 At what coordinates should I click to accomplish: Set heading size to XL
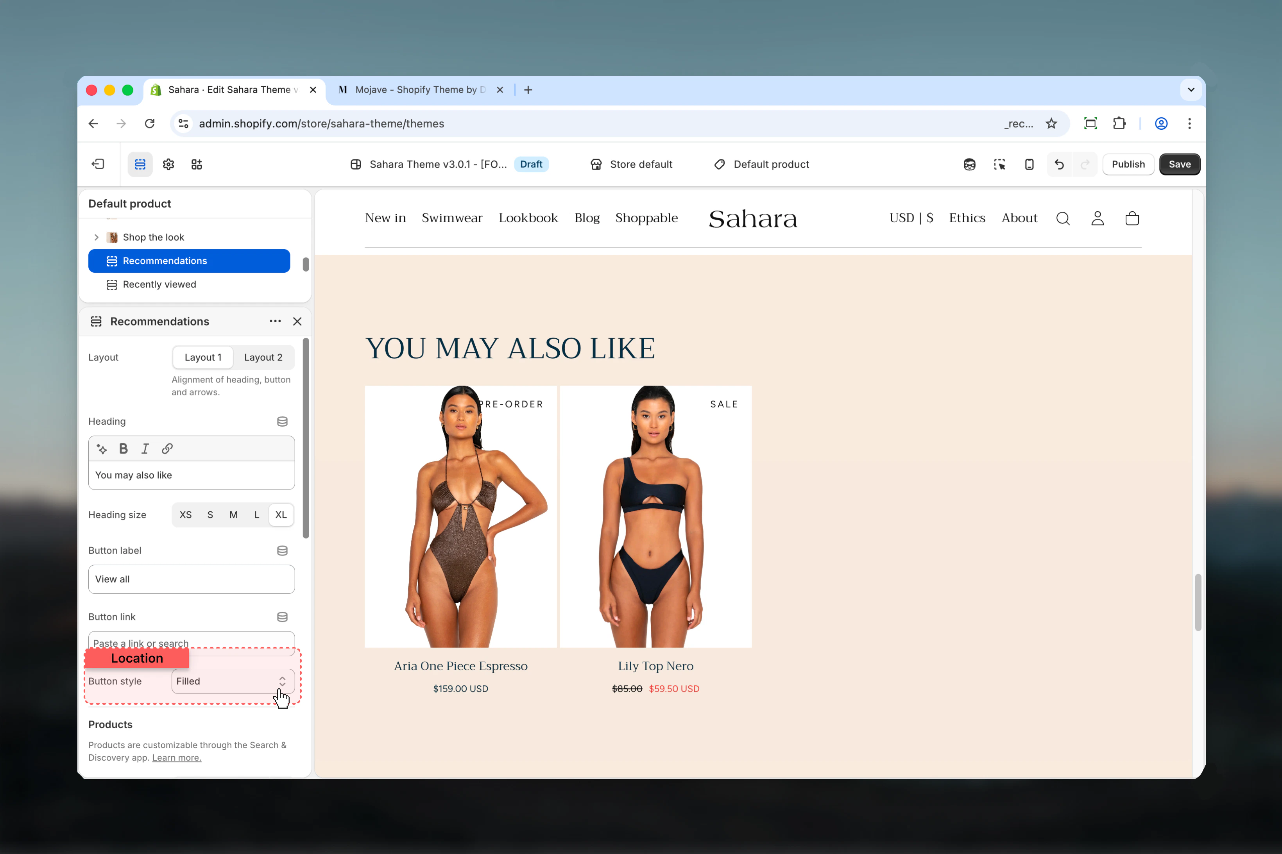tap(281, 515)
